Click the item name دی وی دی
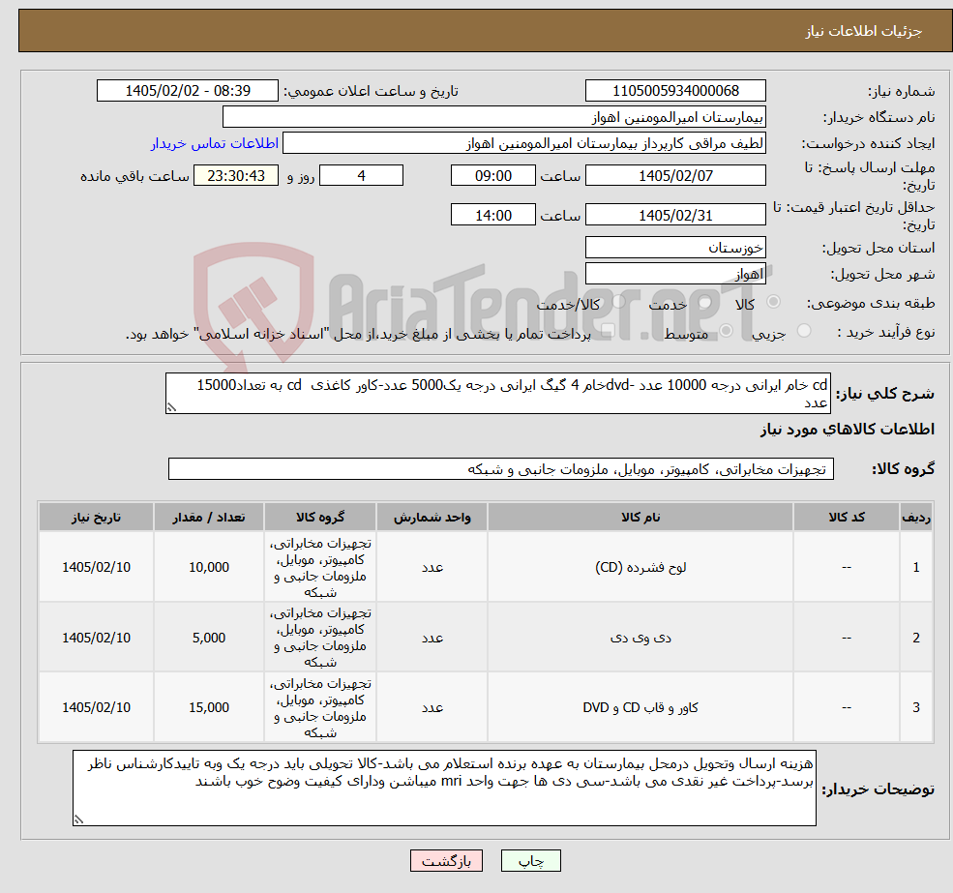The width and height of the screenshot is (953, 893). click(x=640, y=638)
